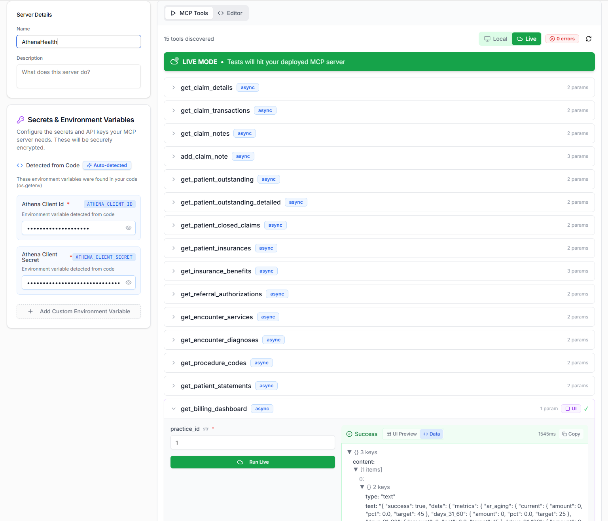Click the 0 errors indicator
Image resolution: width=608 pixels, height=521 pixels.
click(562, 39)
